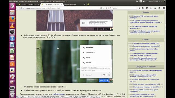Open 'Обфускация структуры полей в базе' link
This screenshot has height=98, width=175.
pyautogui.click(x=144, y=50)
